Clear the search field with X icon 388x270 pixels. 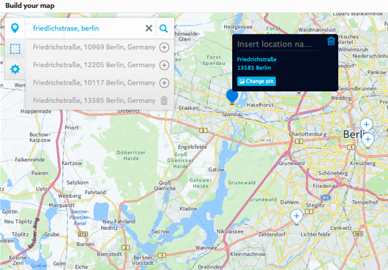click(x=149, y=28)
